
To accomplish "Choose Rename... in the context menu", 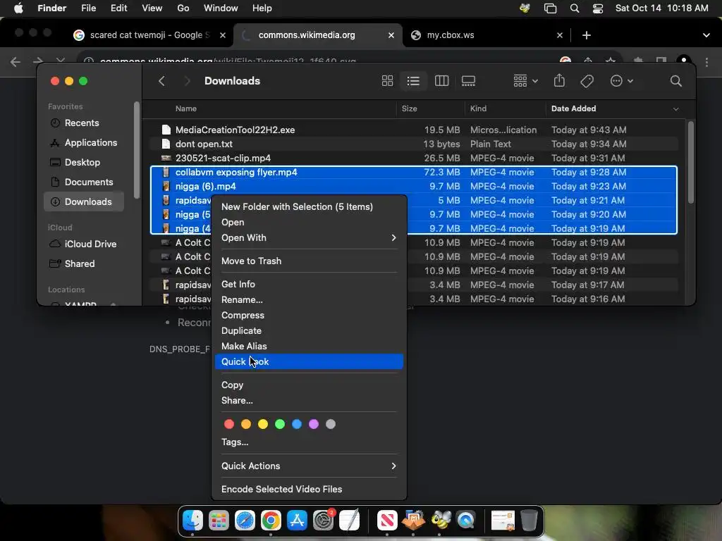I will pyautogui.click(x=309, y=299).
